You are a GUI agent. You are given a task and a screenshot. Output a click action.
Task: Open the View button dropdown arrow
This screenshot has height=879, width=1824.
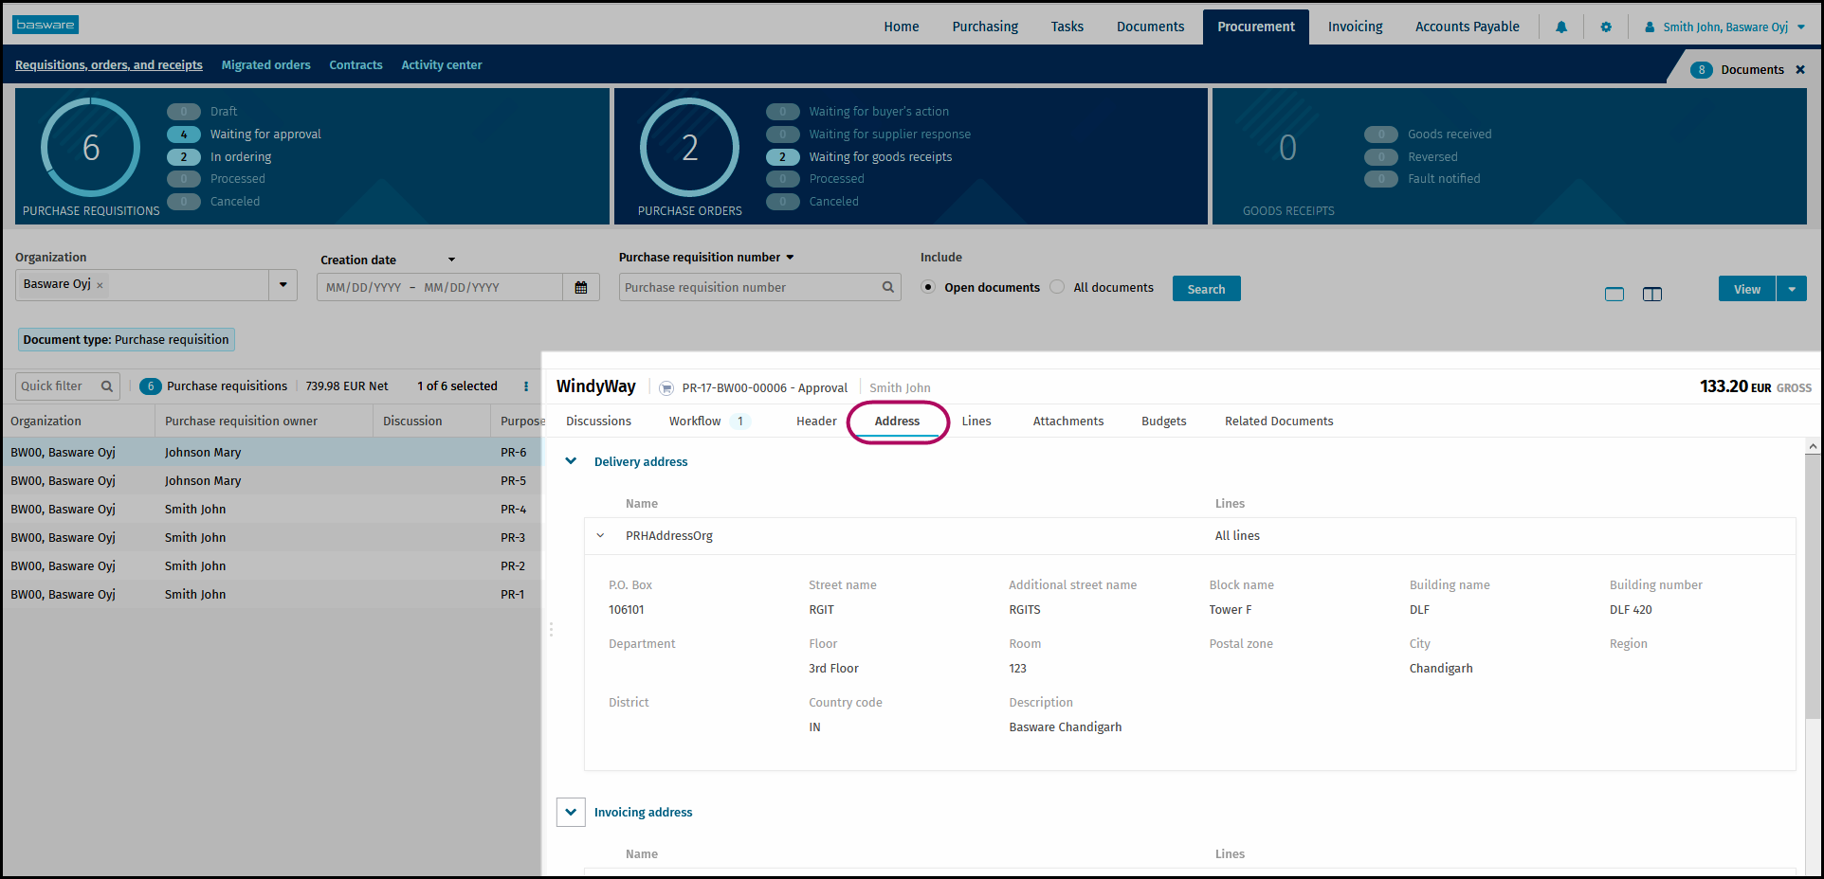pyautogui.click(x=1791, y=289)
